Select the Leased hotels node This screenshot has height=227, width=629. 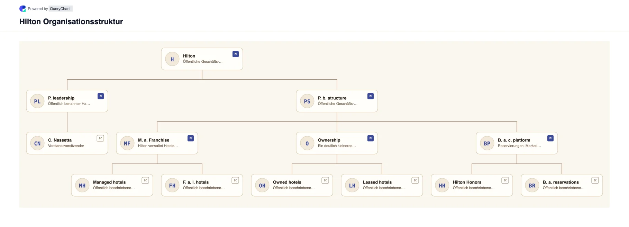(382, 185)
